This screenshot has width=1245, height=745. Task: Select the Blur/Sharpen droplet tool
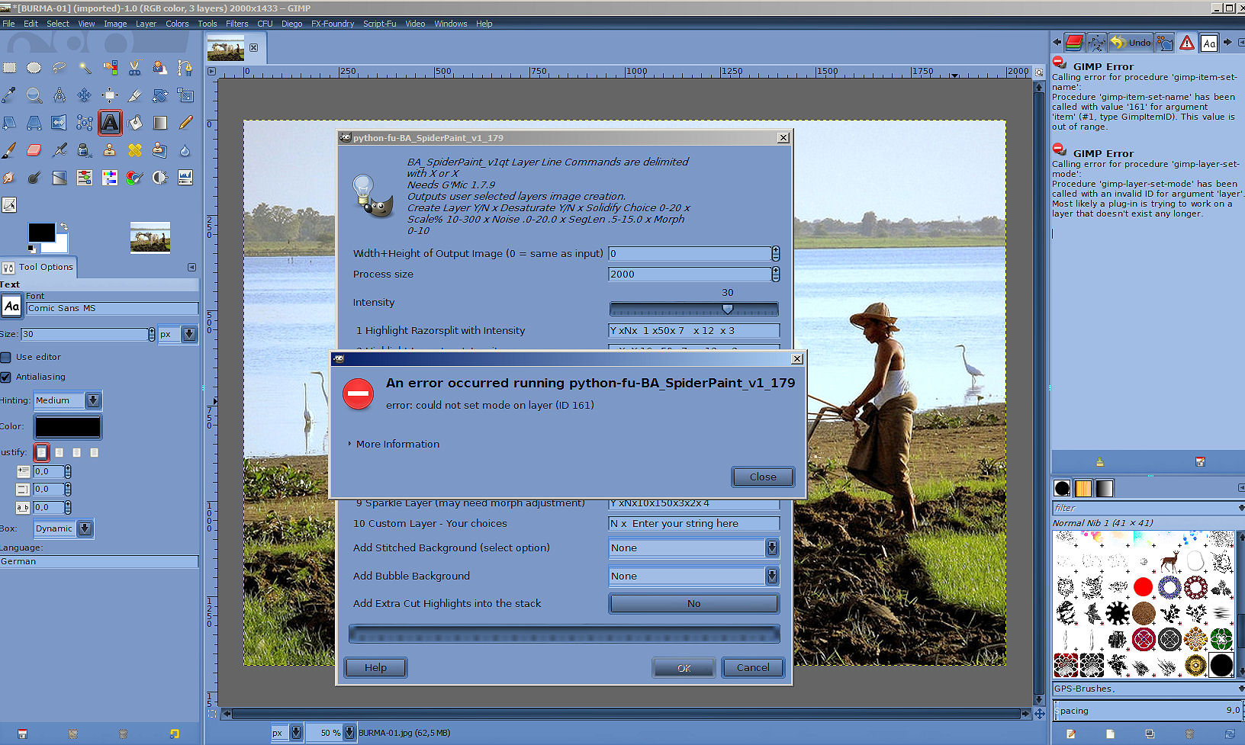pyautogui.click(x=185, y=150)
